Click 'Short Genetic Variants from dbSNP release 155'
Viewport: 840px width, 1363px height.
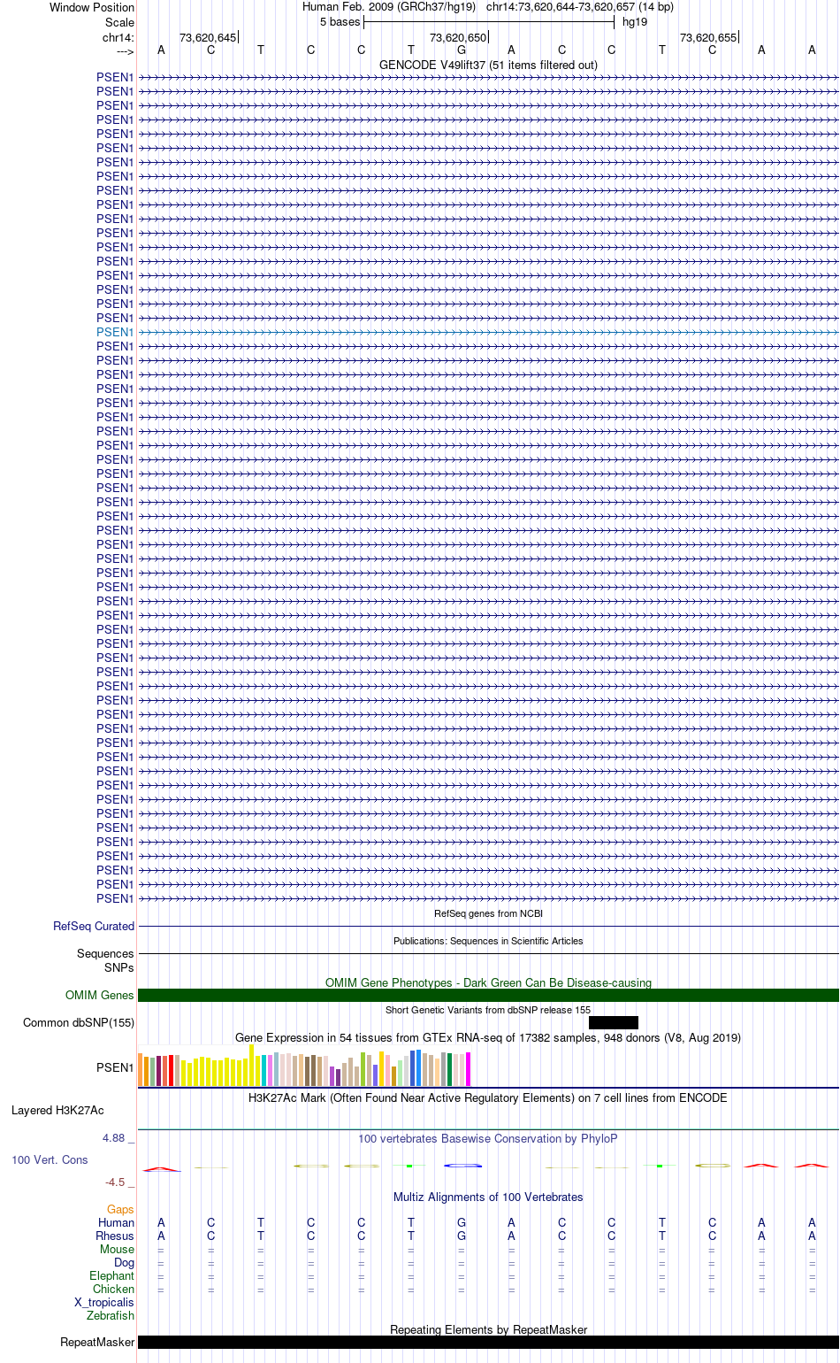tap(488, 1010)
